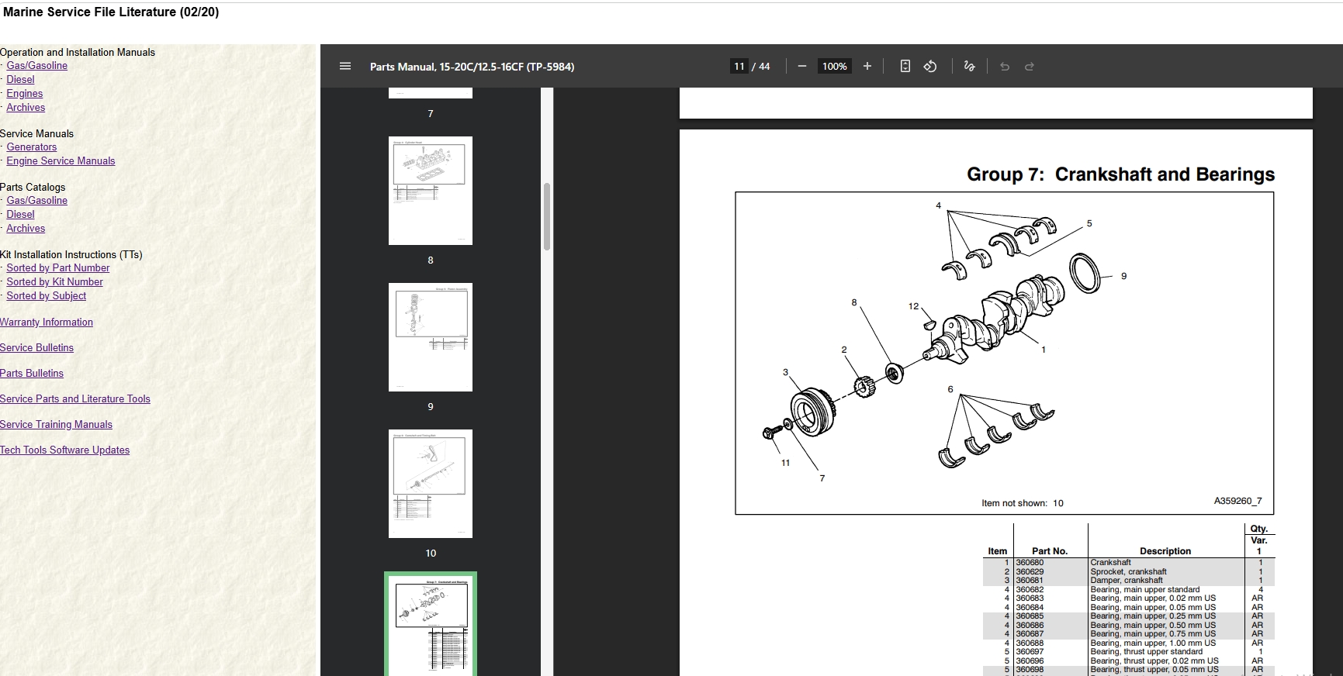Click the redo arrow icon
Screen dimensions: 1343x676
point(1030,67)
